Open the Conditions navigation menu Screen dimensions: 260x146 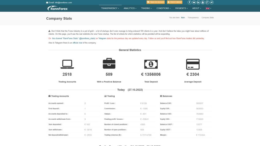(163, 8)
